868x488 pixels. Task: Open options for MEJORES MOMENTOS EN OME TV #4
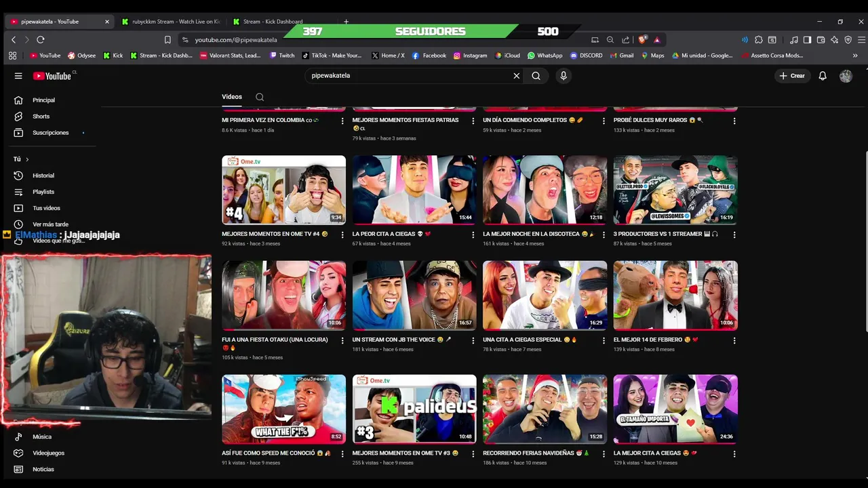tap(342, 235)
